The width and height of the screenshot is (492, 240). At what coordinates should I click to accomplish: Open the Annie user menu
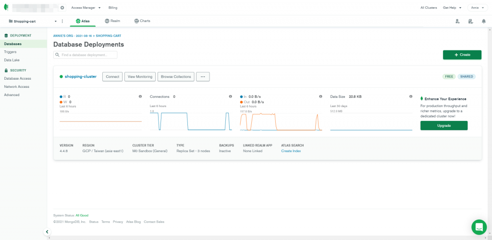(478, 8)
